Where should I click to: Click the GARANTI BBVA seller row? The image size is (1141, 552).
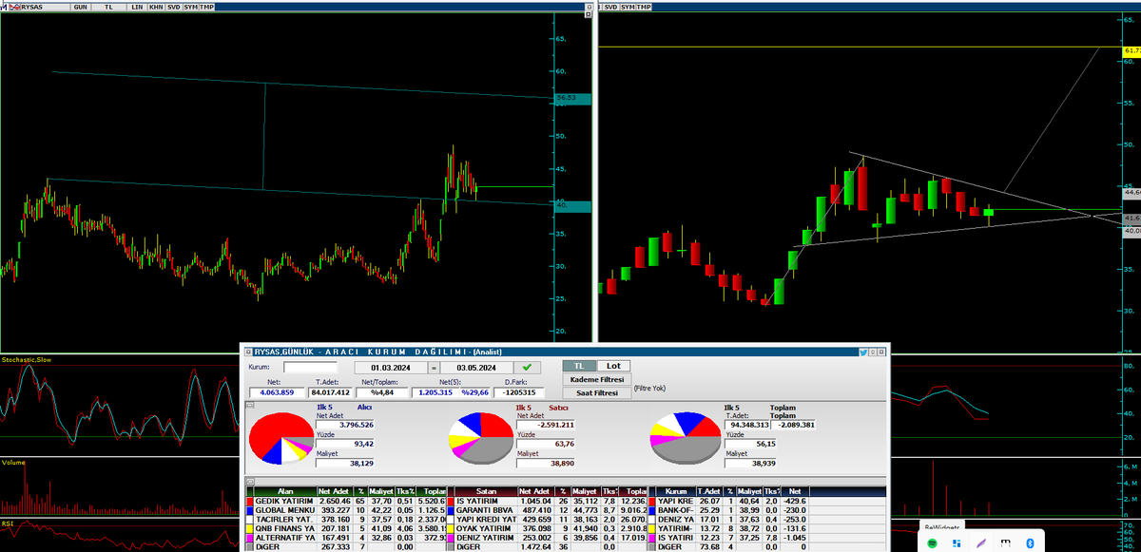[x=548, y=510]
